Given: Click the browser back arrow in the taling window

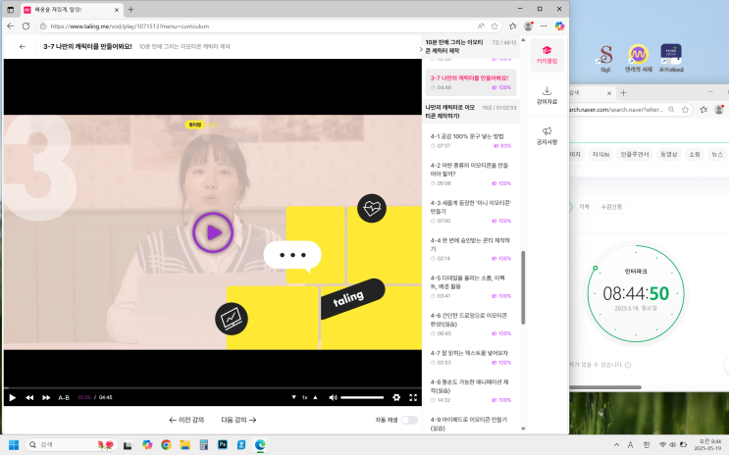Looking at the screenshot, I should 10,26.
